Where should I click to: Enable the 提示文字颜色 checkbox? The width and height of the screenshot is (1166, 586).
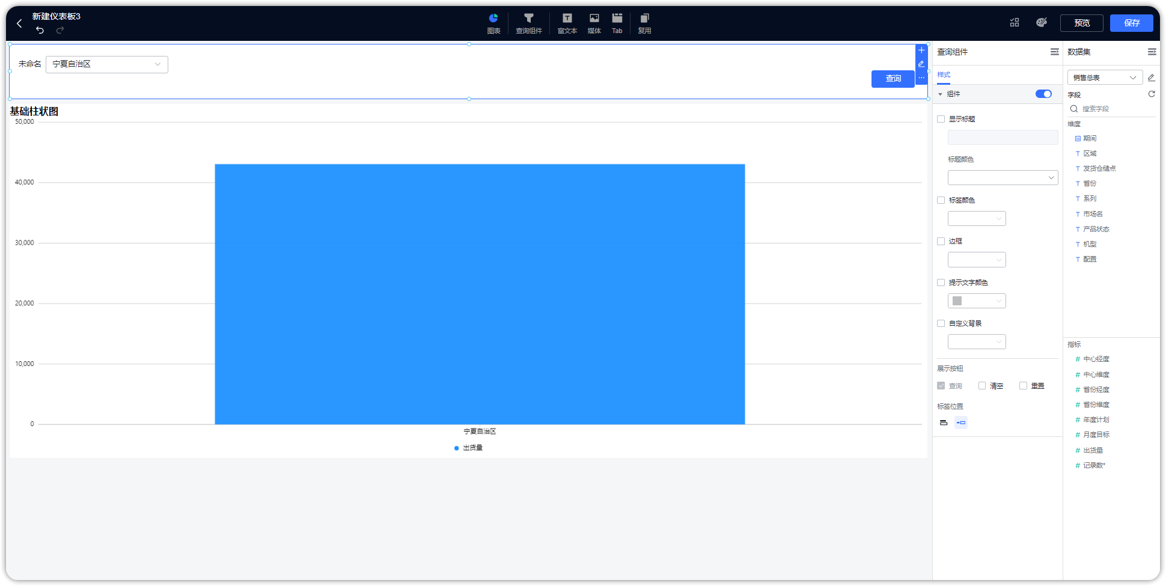[941, 282]
